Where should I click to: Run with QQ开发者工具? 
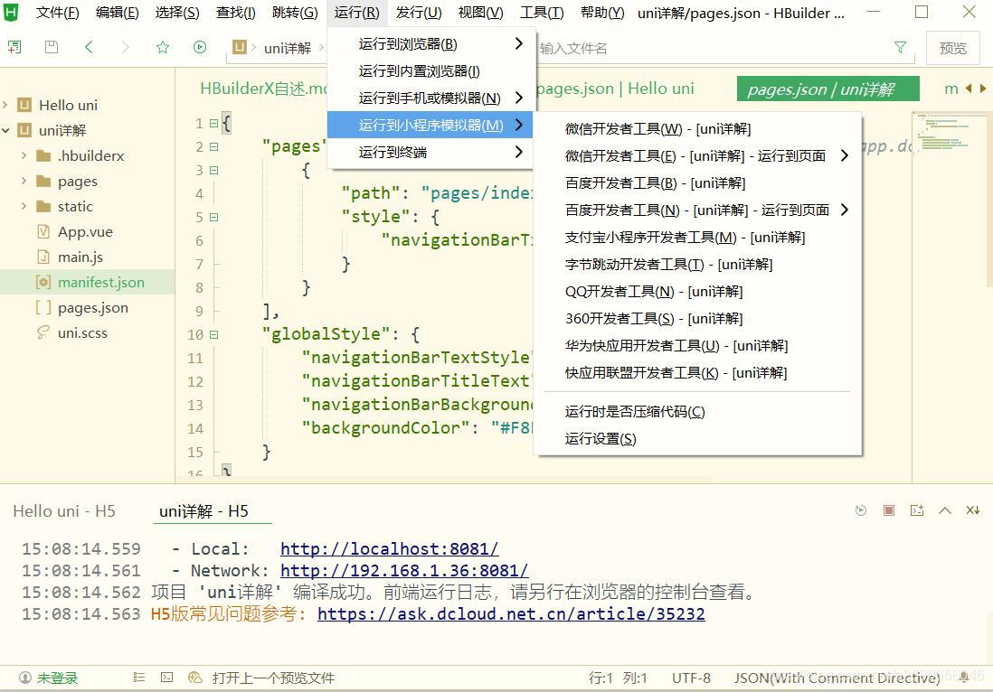point(697,292)
